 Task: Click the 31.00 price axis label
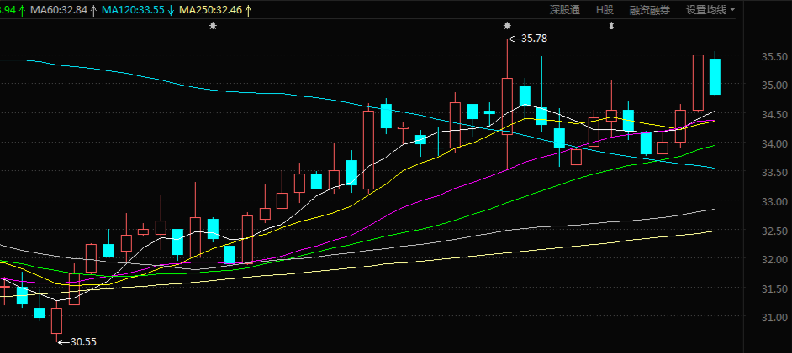point(774,319)
